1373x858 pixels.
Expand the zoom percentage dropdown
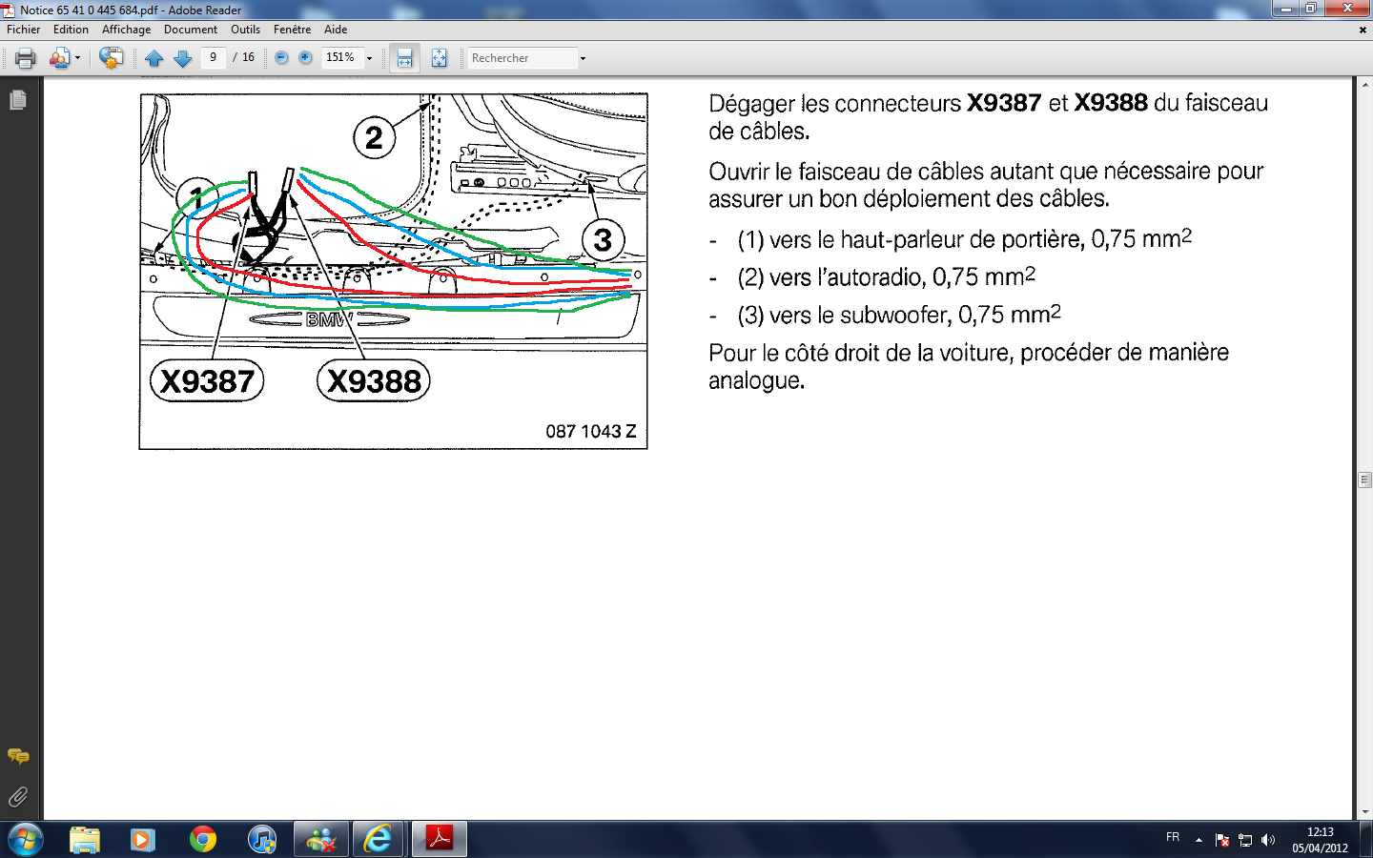(x=369, y=58)
